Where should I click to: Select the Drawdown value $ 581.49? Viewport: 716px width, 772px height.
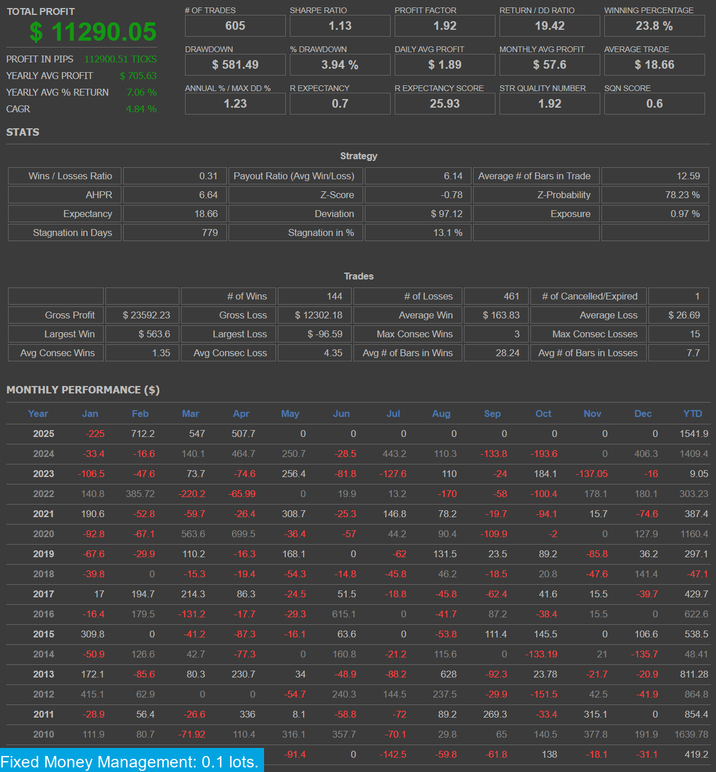235,65
